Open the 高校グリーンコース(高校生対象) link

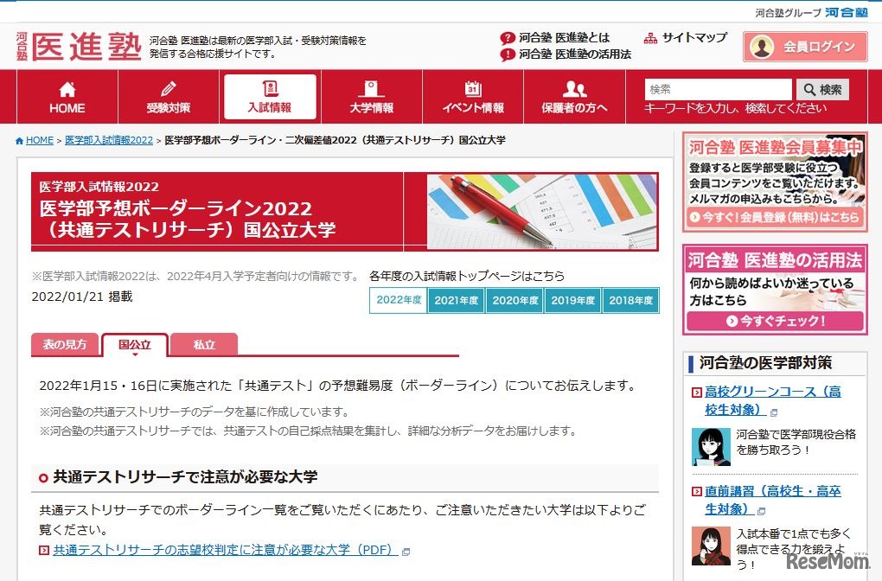[773, 400]
